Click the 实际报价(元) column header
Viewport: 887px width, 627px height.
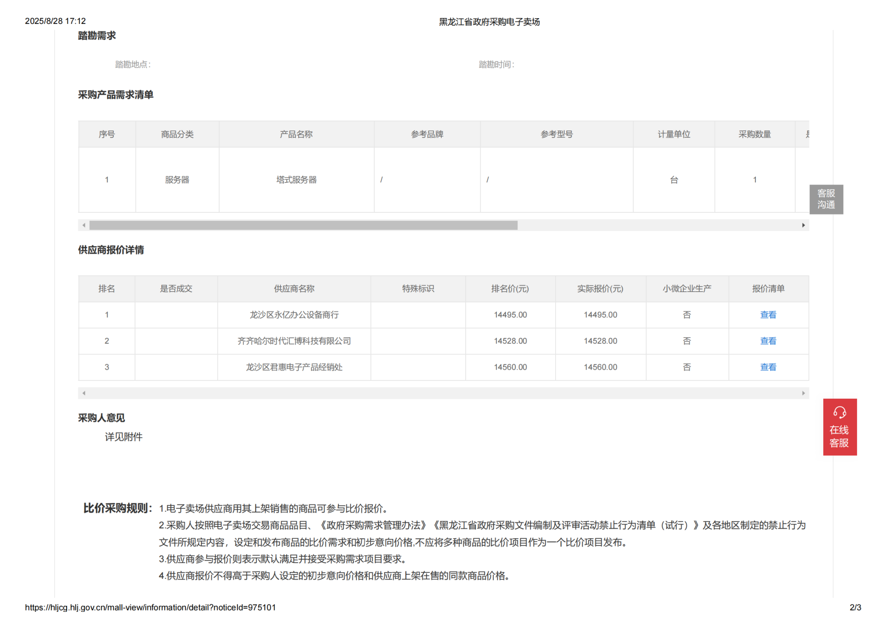click(x=600, y=289)
